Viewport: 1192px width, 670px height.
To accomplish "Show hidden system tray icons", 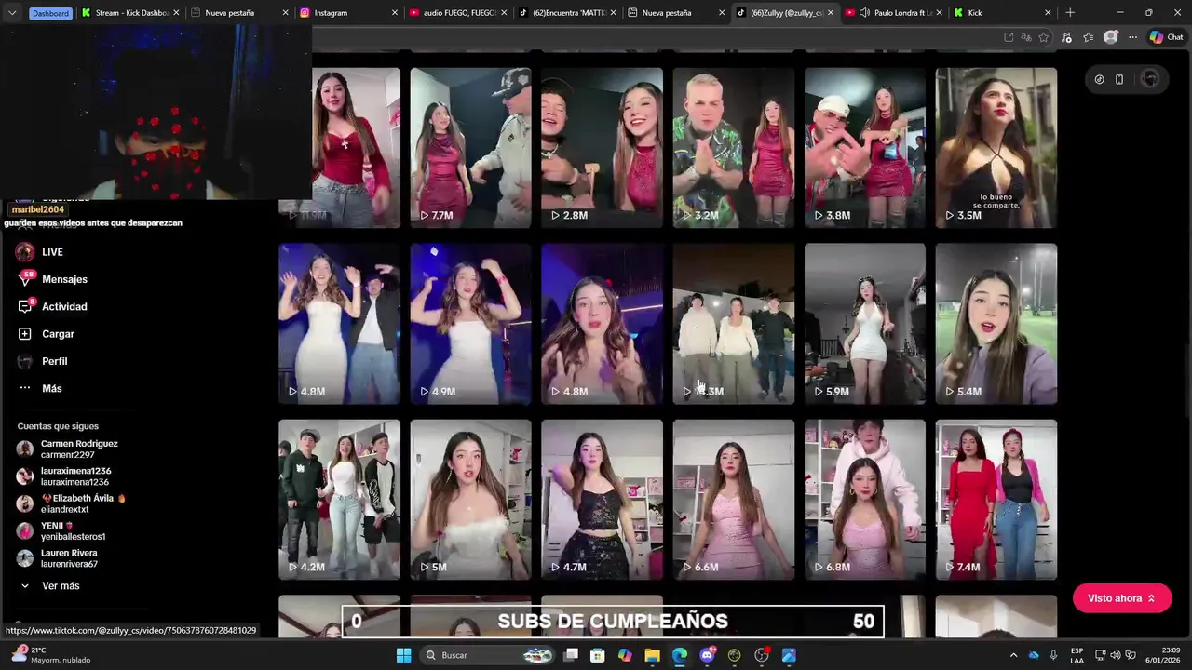I will pos(1013,655).
